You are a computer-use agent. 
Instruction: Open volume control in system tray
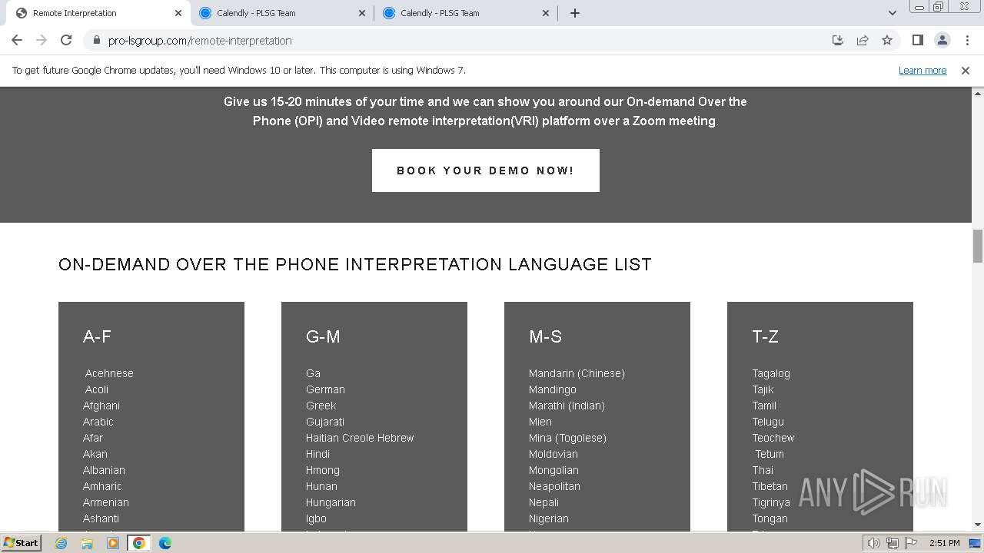(873, 543)
